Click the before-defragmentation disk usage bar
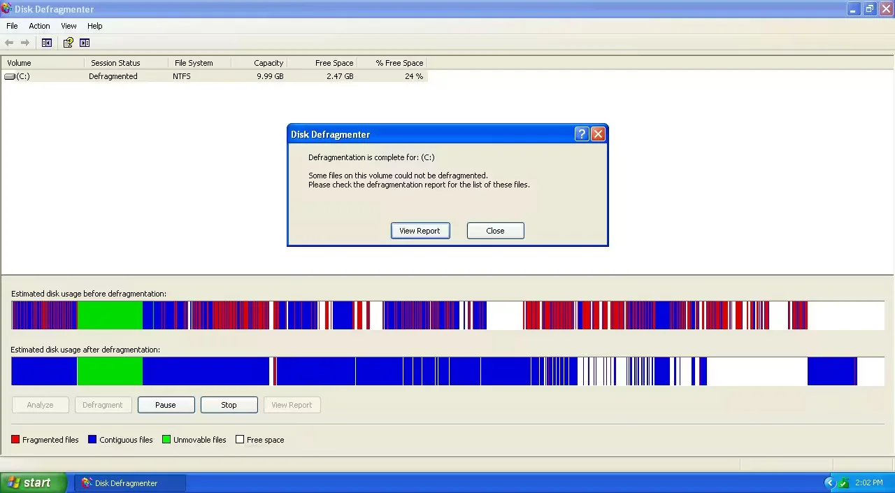Screen dimensions: 895x493 [x=447, y=315]
